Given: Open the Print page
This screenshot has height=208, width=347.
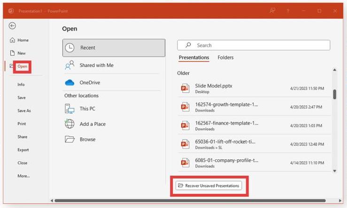Looking at the screenshot, I should coord(22,124).
